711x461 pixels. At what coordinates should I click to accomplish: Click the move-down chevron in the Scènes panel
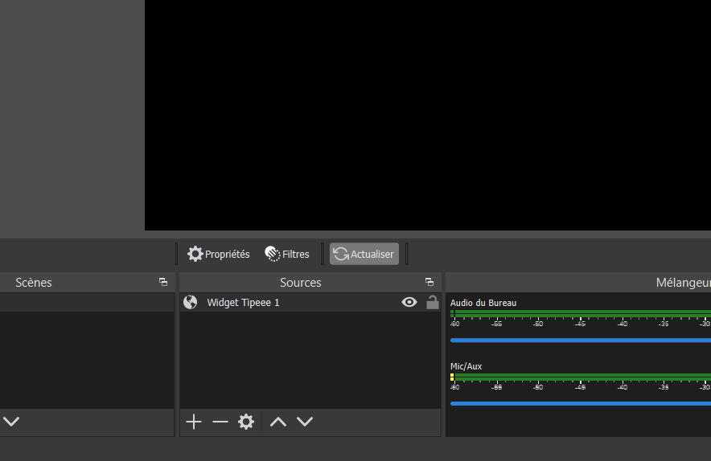[11, 422]
